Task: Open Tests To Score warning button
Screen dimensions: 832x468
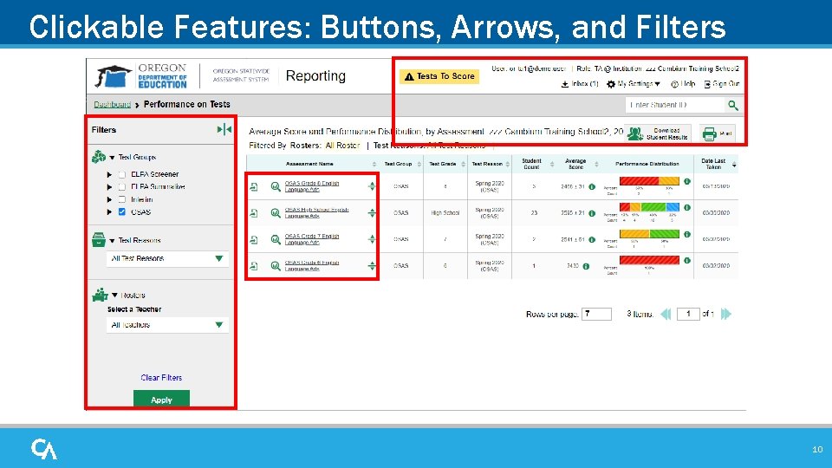Action: [439, 76]
